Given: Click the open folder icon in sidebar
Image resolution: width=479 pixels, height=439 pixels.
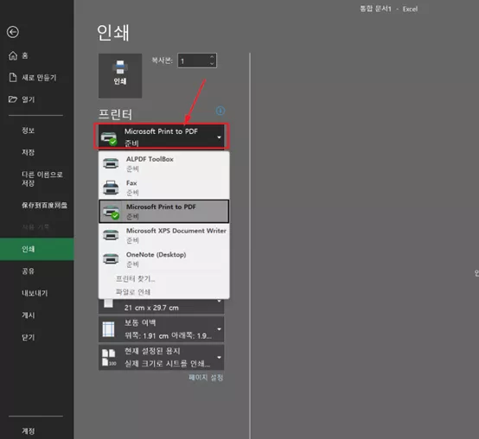Looking at the screenshot, I should coord(13,99).
